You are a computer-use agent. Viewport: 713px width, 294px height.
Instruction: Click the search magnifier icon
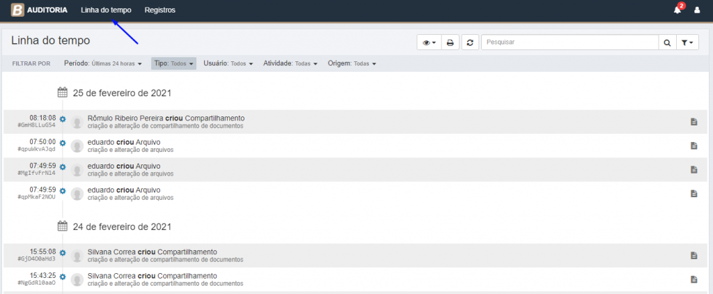pos(667,43)
